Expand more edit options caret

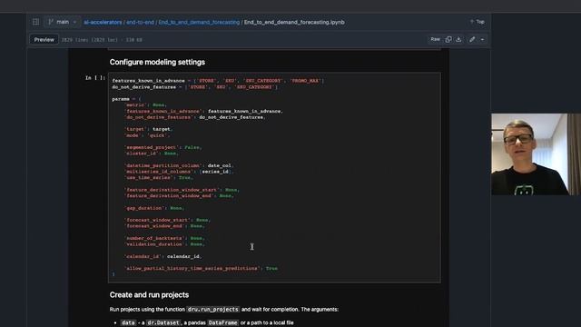(482, 39)
